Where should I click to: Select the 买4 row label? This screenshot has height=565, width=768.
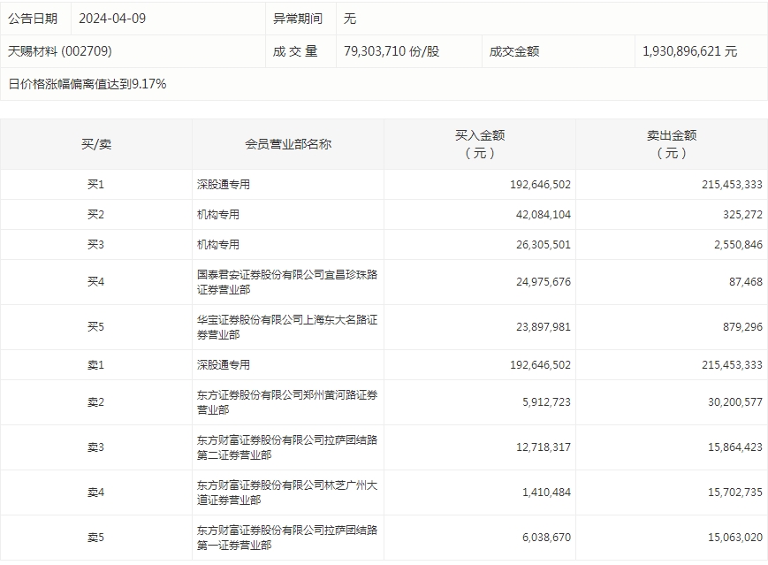point(96,282)
